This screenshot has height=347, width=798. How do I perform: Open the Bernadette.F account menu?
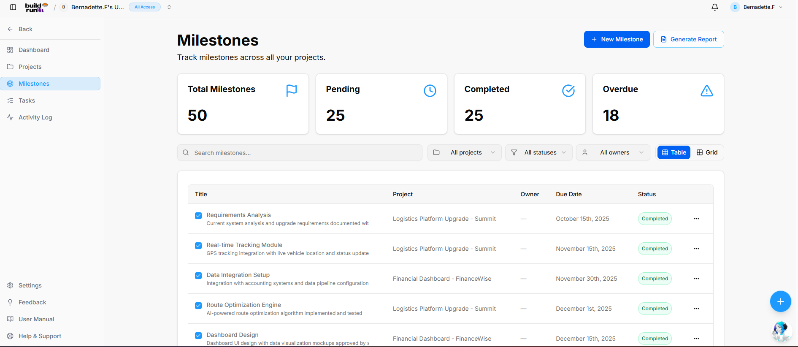click(757, 7)
